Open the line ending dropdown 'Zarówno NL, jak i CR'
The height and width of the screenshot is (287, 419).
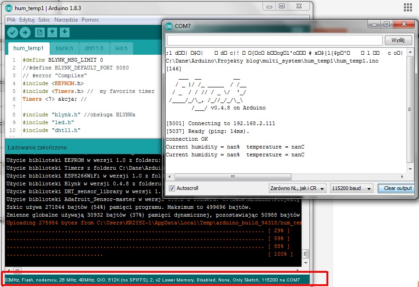296,188
